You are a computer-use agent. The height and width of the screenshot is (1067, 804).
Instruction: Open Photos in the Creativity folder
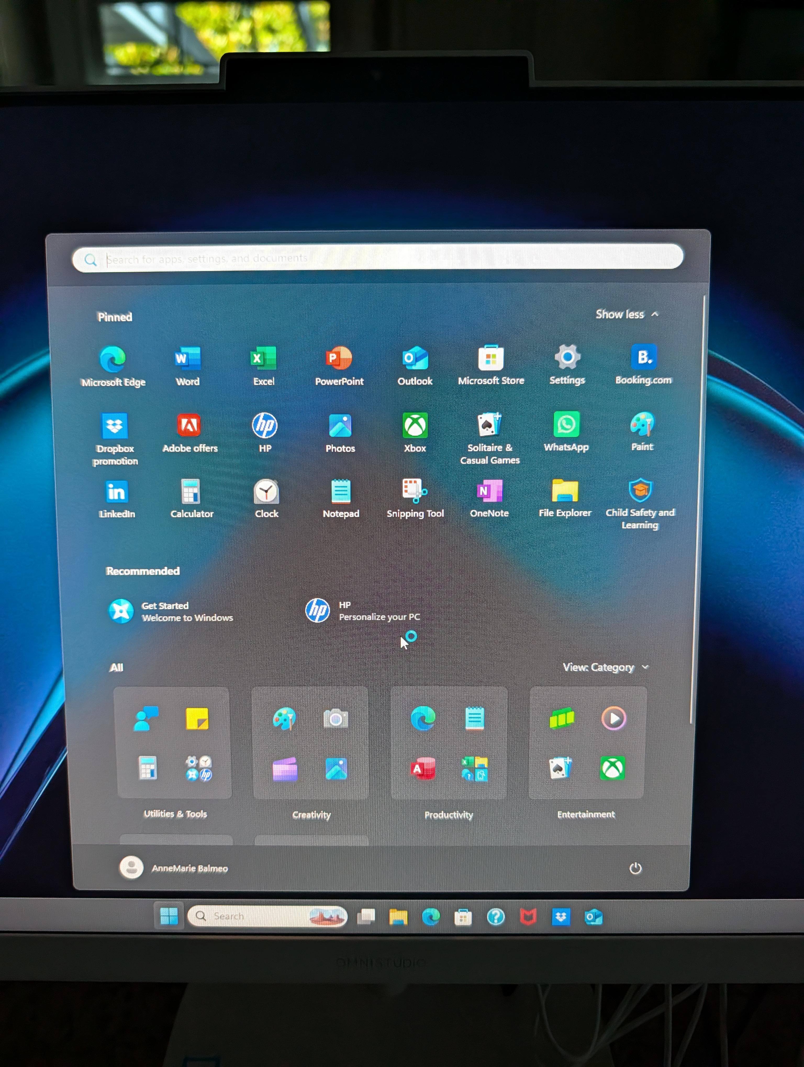click(336, 768)
